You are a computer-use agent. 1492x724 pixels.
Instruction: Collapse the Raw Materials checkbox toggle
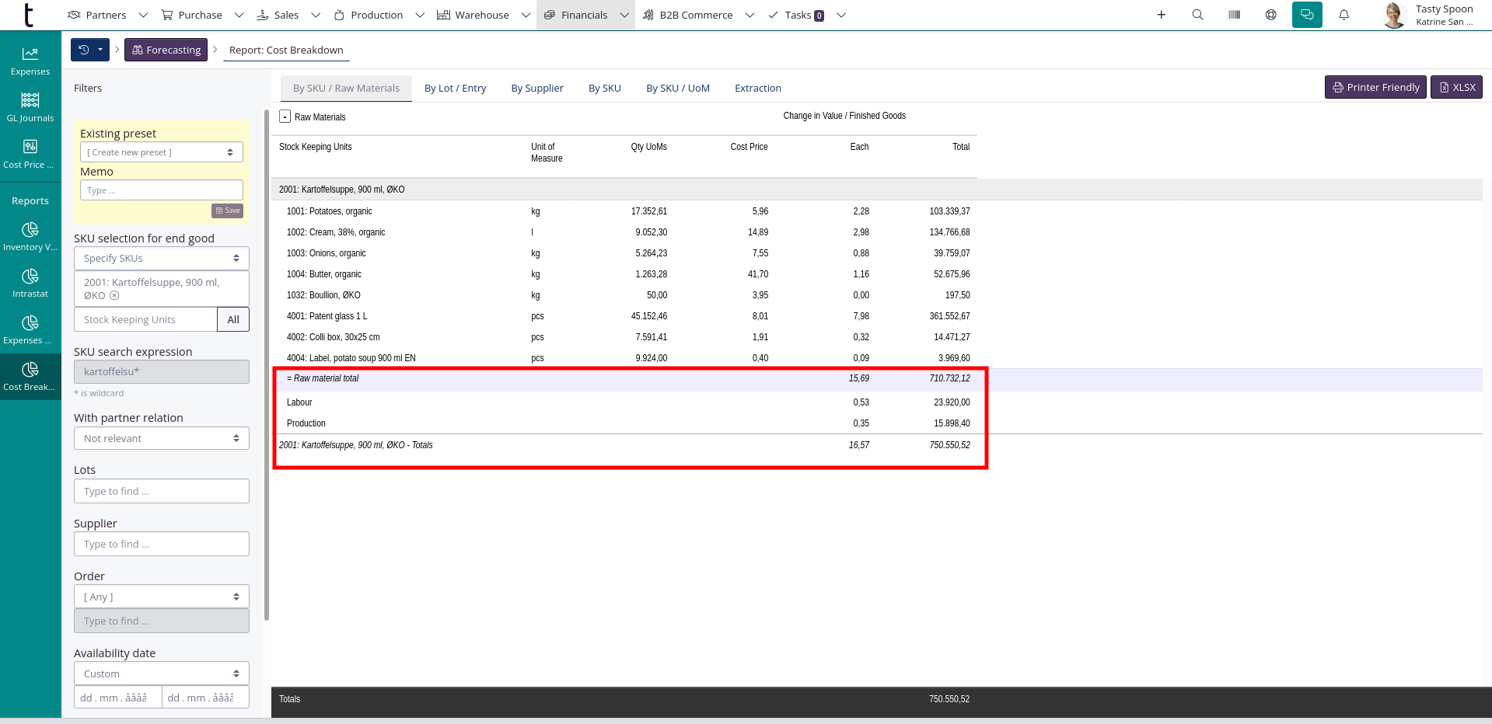pos(285,117)
